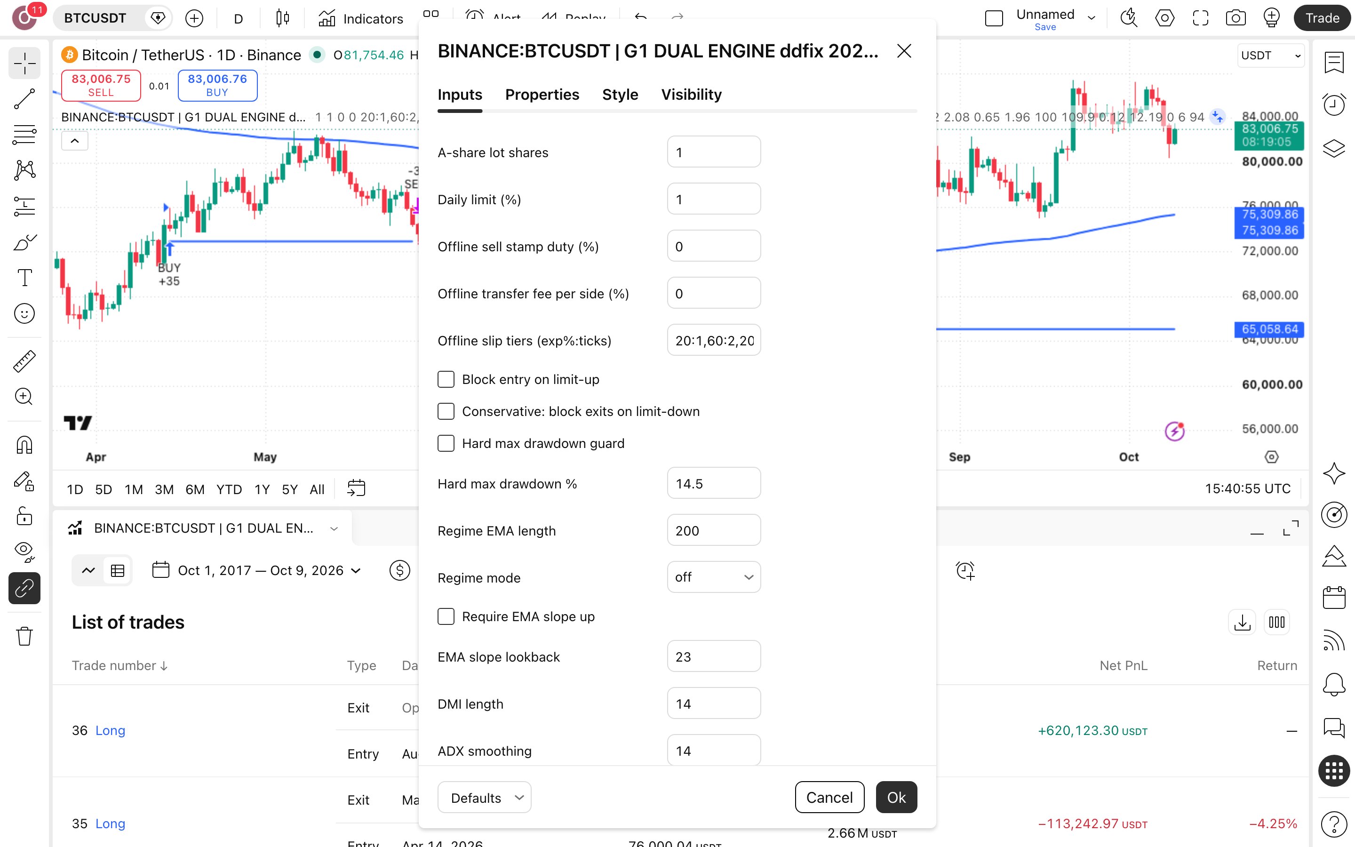
Task: Open the go to date icon
Action: pyautogui.click(x=356, y=488)
